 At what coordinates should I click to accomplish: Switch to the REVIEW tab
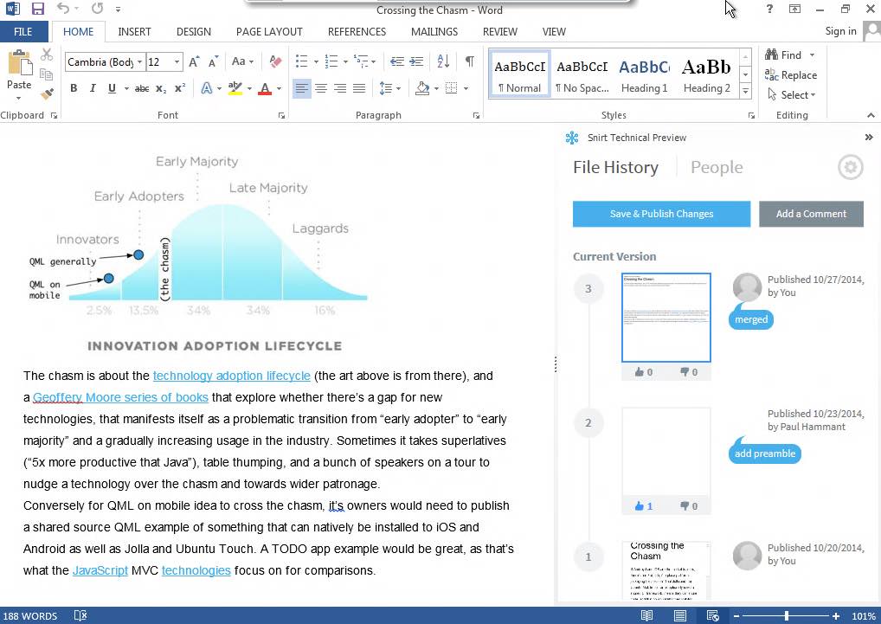point(500,32)
